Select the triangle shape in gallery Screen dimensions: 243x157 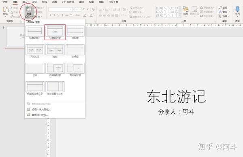tap(162, 12)
